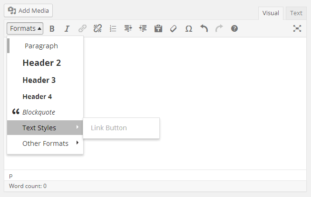Screen dimensions: 311x197
Task: Decrease indent with the outdent icon
Action: [143, 29]
